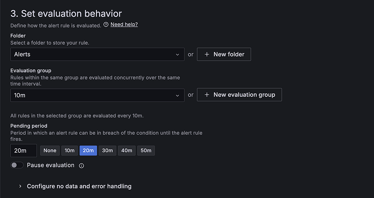Click the chevron arrow in the Folder selector

(177, 54)
